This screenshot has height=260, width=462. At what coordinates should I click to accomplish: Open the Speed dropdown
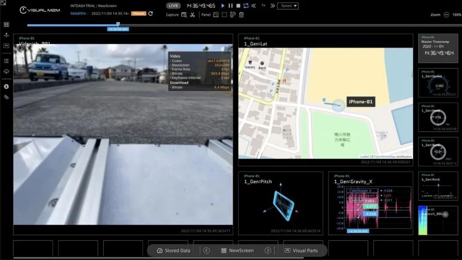coord(288,6)
